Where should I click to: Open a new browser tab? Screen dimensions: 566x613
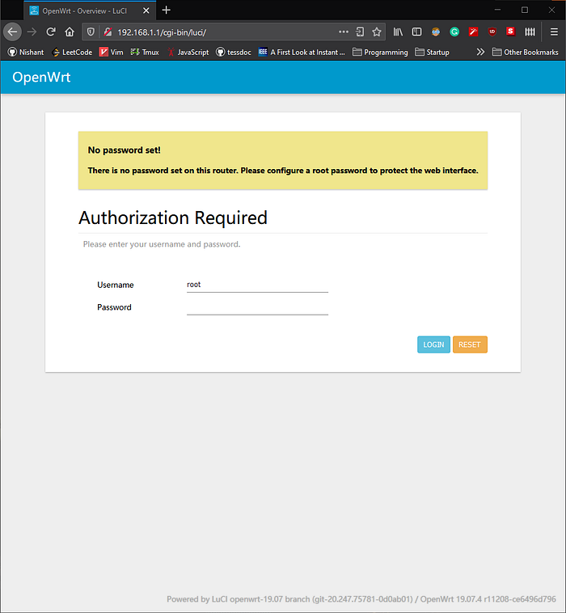coord(166,11)
